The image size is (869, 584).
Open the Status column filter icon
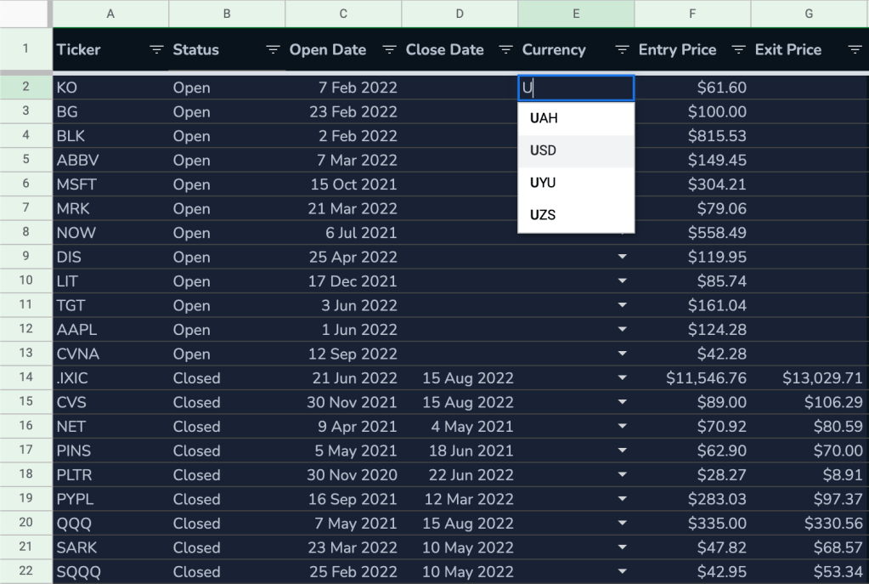273,50
